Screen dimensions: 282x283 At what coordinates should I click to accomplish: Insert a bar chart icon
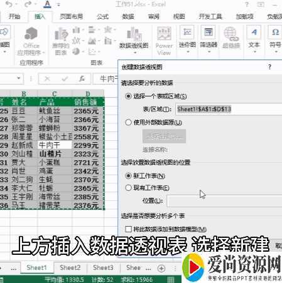tap(92, 30)
